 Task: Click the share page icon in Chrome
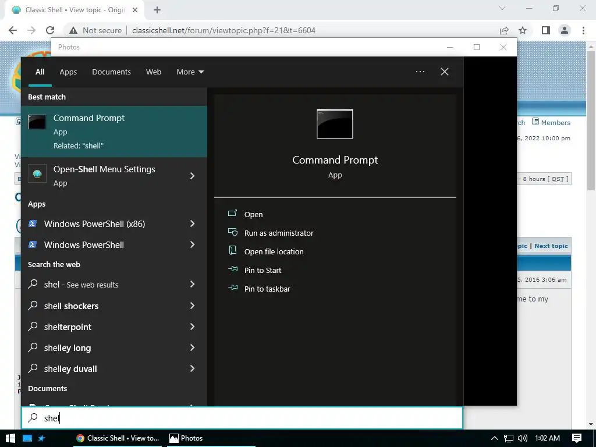tap(504, 30)
